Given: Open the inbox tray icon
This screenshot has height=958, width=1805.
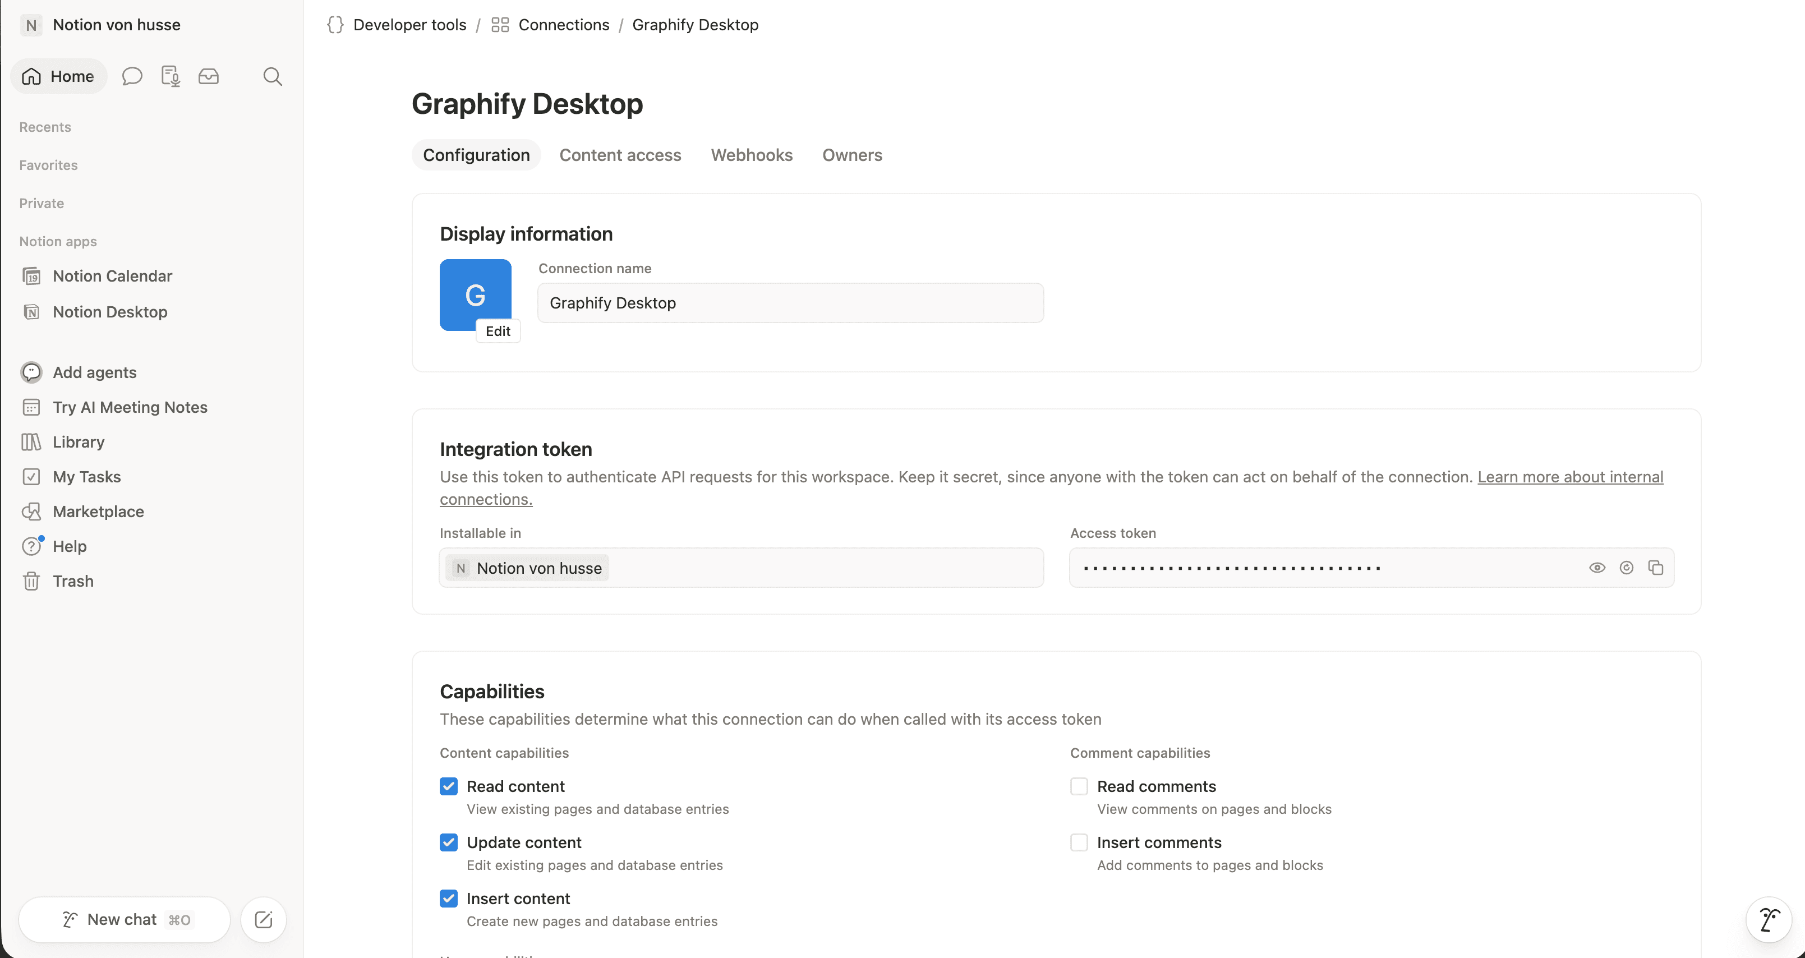Looking at the screenshot, I should pos(209,76).
